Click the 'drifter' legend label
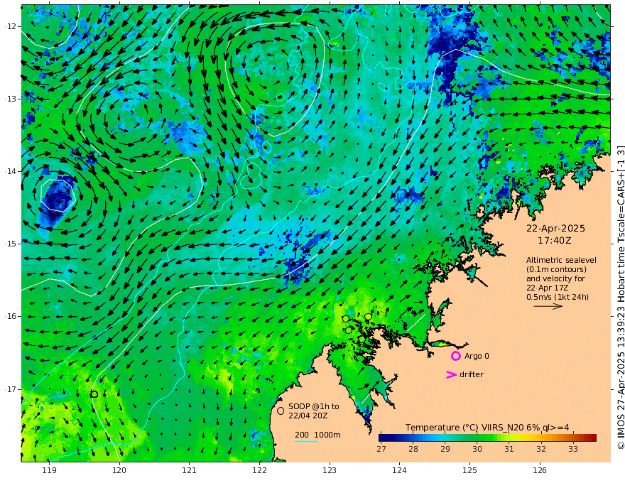This screenshot has height=483, width=625. (471, 374)
